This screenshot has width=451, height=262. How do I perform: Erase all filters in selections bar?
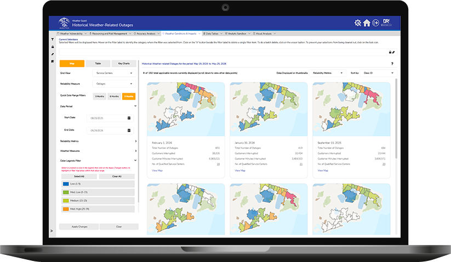(393, 52)
